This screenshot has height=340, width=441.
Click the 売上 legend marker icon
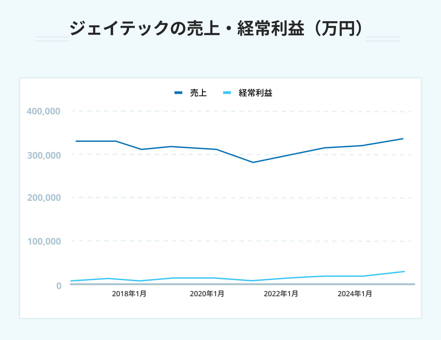tap(179, 92)
